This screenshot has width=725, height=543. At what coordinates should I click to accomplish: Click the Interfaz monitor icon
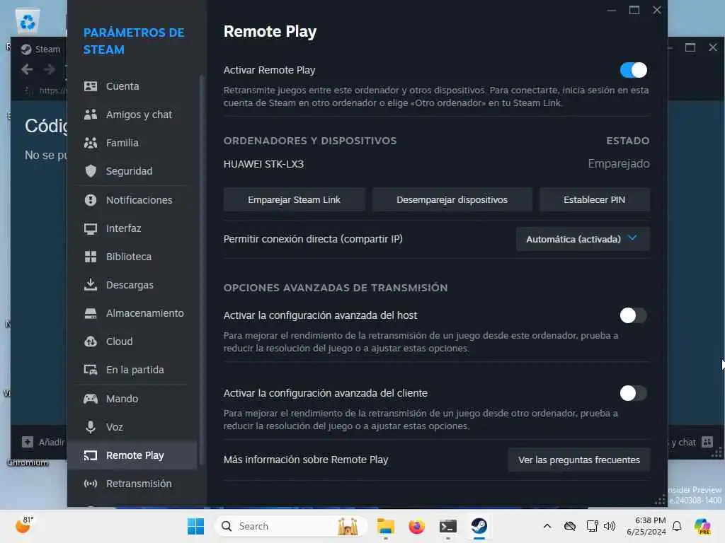[x=91, y=228]
